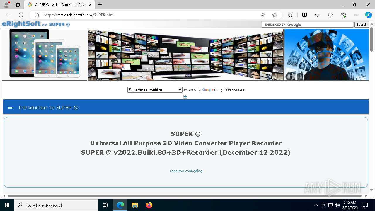375x211 pixels.
Task: Open Copilot sidebar
Action: click(x=368, y=15)
